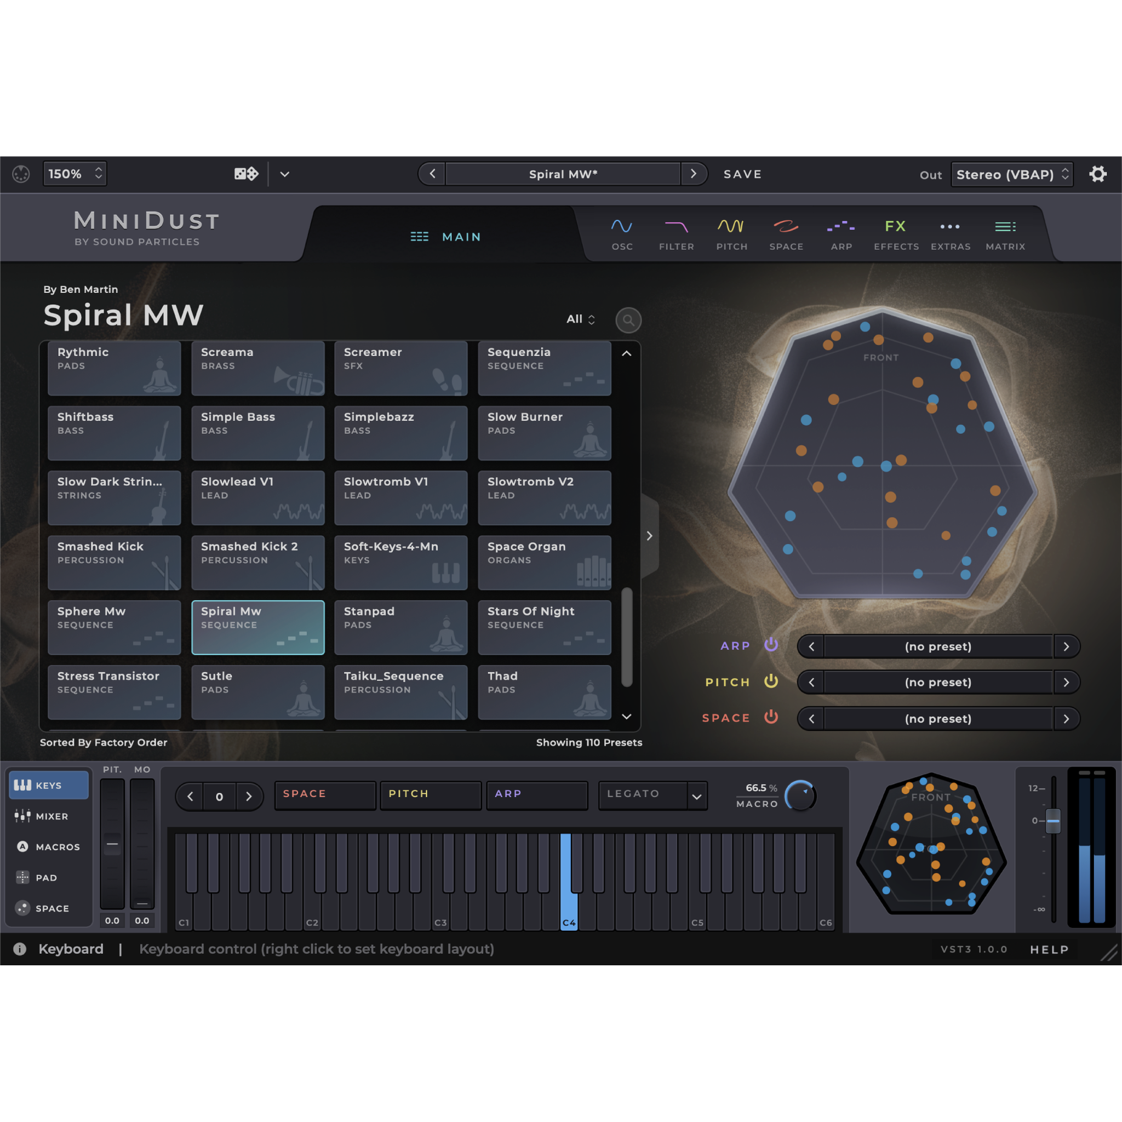Expand the randomize options chevron
Viewport: 1122px width, 1122px height.
coord(284,174)
